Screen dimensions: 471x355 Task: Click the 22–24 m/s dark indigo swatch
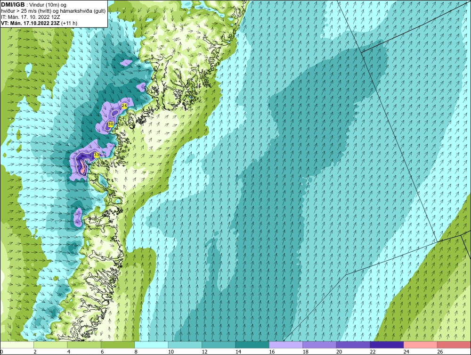[x=387, y=345]
